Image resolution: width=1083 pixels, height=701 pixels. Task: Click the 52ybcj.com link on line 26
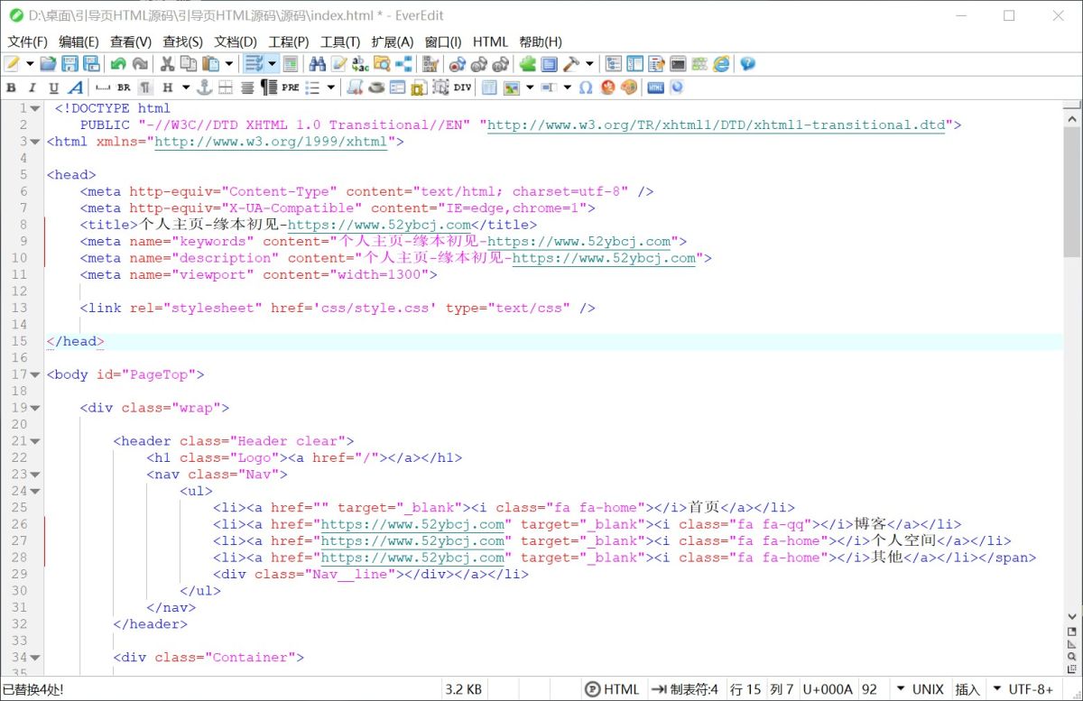click(x=412, y=524)
